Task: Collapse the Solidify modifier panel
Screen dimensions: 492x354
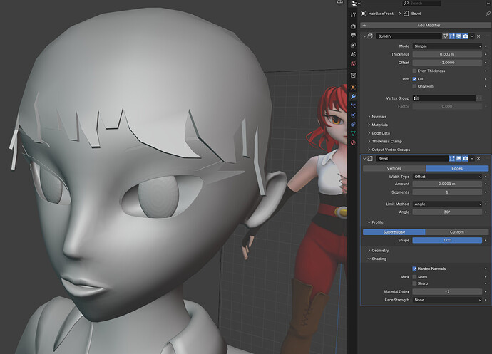Action: [364, 36]
